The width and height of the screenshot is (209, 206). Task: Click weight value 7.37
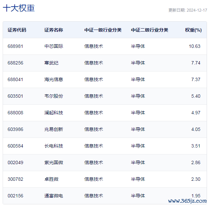pyautogui.click(x=196, y=79)
